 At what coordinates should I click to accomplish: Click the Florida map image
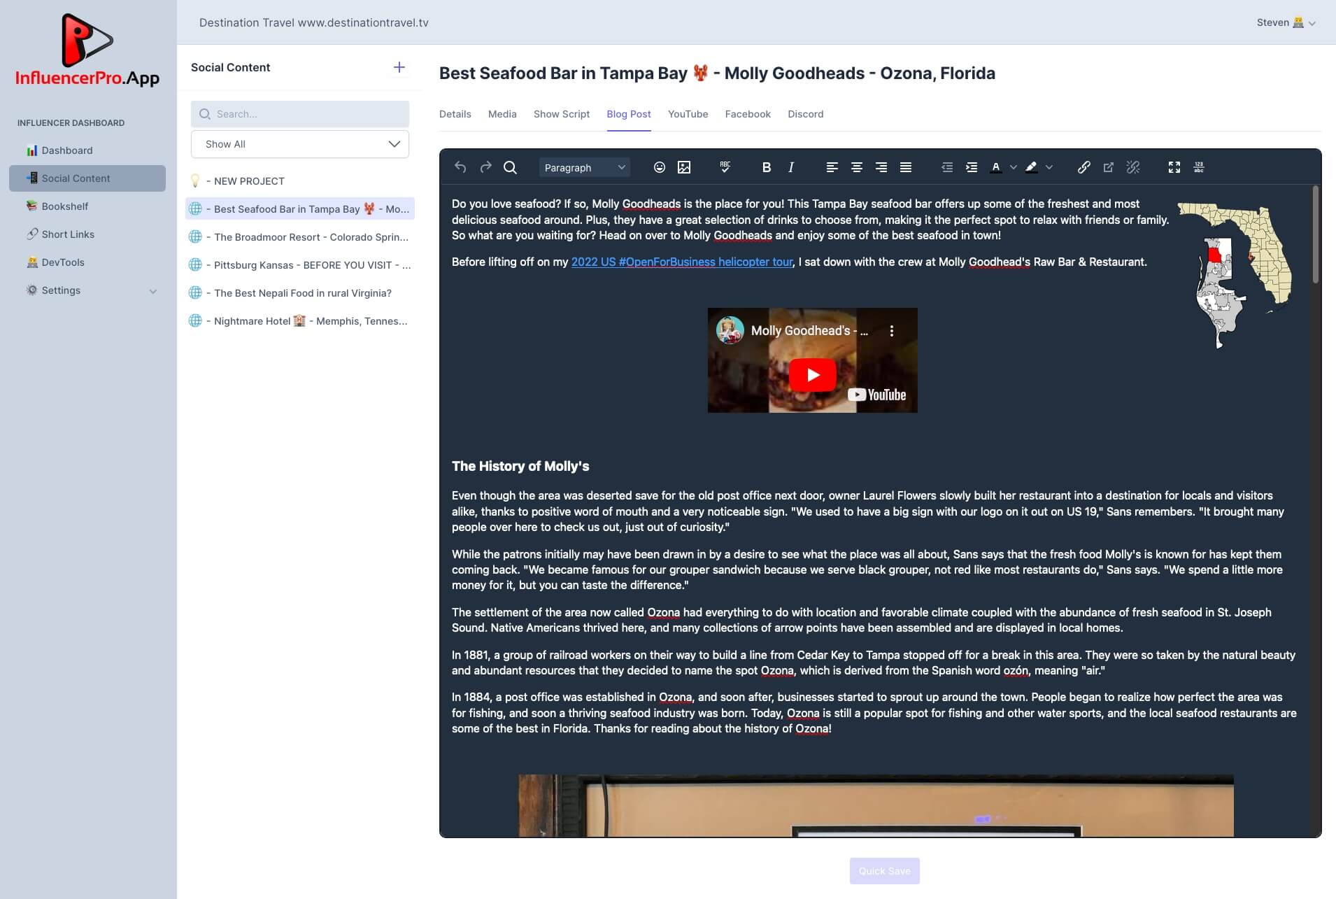click(1235, 275)
